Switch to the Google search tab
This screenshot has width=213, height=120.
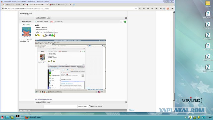pos(13,5)
